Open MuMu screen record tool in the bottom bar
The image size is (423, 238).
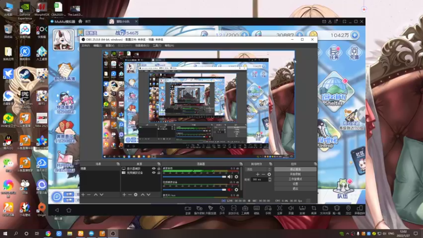[x=188, y=209]
